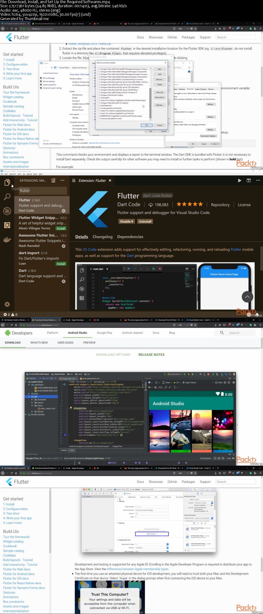Image resolution: width=263 pixels, height=614 pixels.
Task: Select the C:\lab\flutter\bin path entry
Action: click(105, 105)
